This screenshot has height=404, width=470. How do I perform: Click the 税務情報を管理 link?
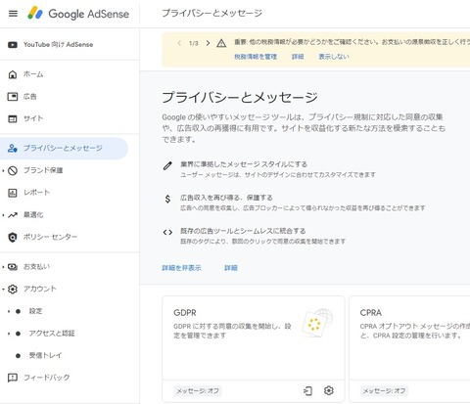[256, 57]
